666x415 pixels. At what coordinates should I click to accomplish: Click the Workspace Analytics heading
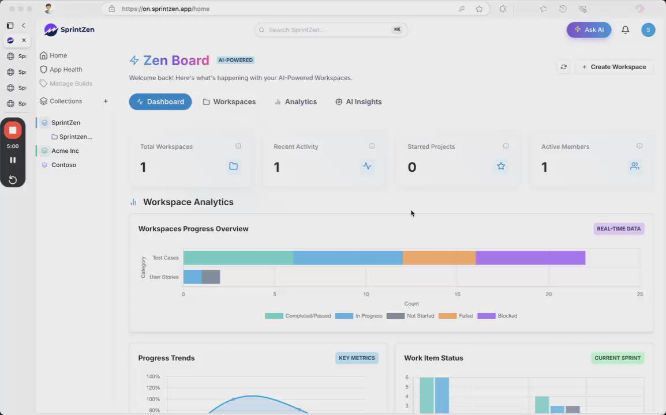pyautogui.click(x=188, y=202)
